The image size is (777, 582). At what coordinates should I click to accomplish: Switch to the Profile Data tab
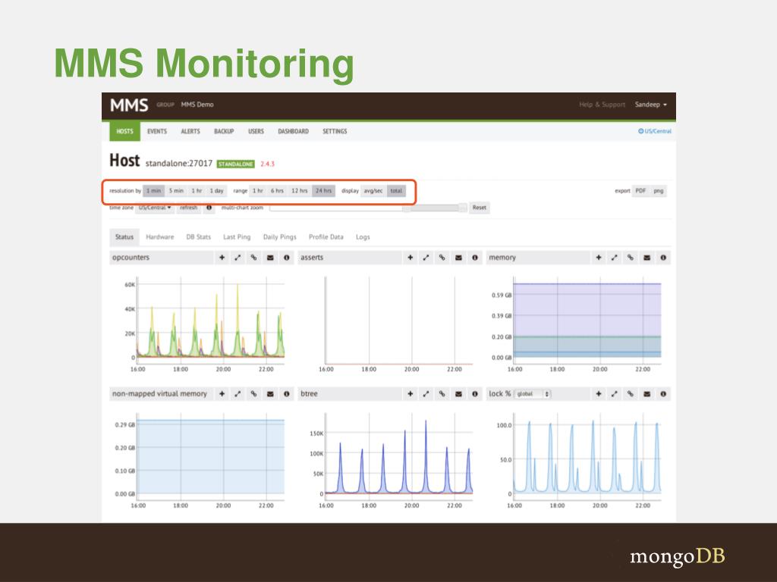click(x=326, y=237)
